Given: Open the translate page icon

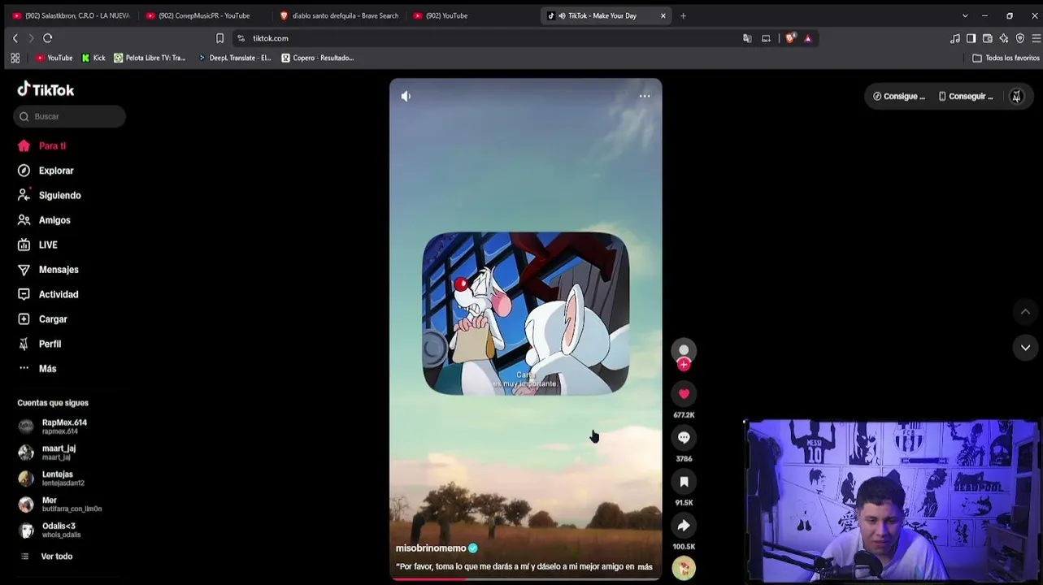Looking at the screenshot, I should point(747,38).
